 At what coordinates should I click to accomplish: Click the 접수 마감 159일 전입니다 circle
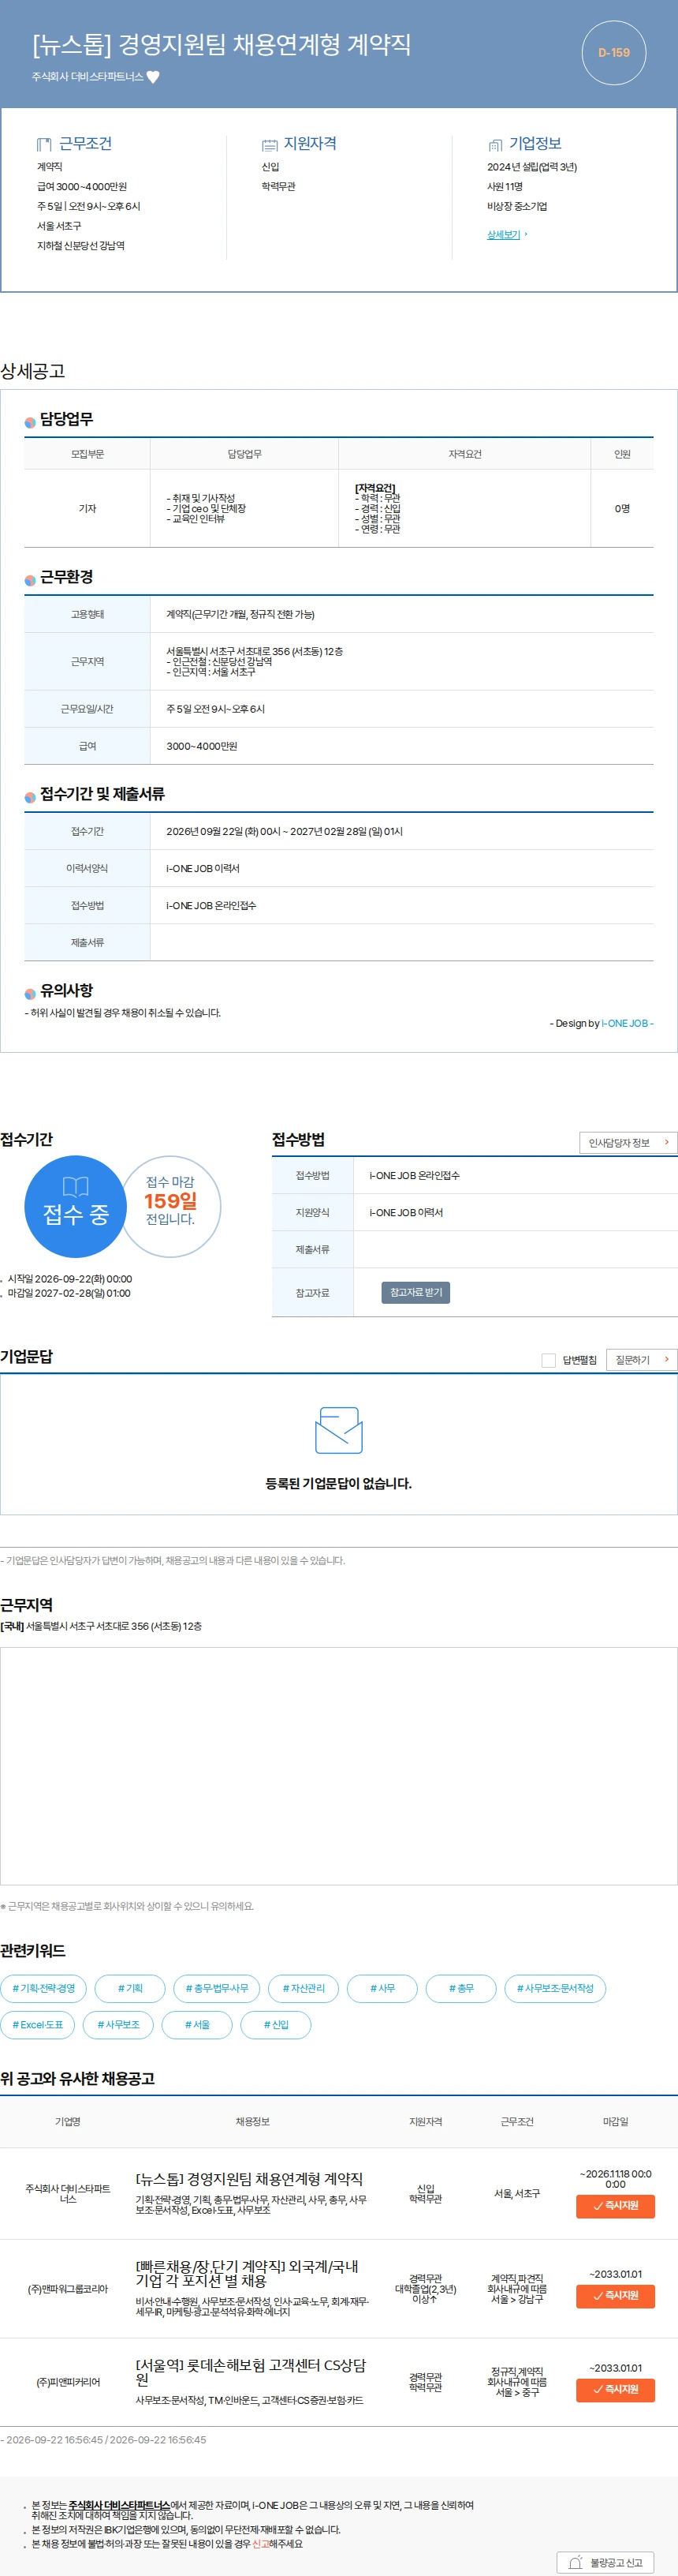point(171,1206)
